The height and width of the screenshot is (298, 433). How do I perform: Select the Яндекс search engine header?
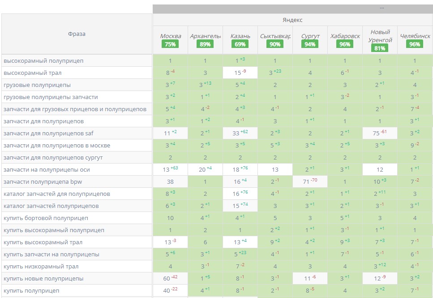click(x=292, y=20)
